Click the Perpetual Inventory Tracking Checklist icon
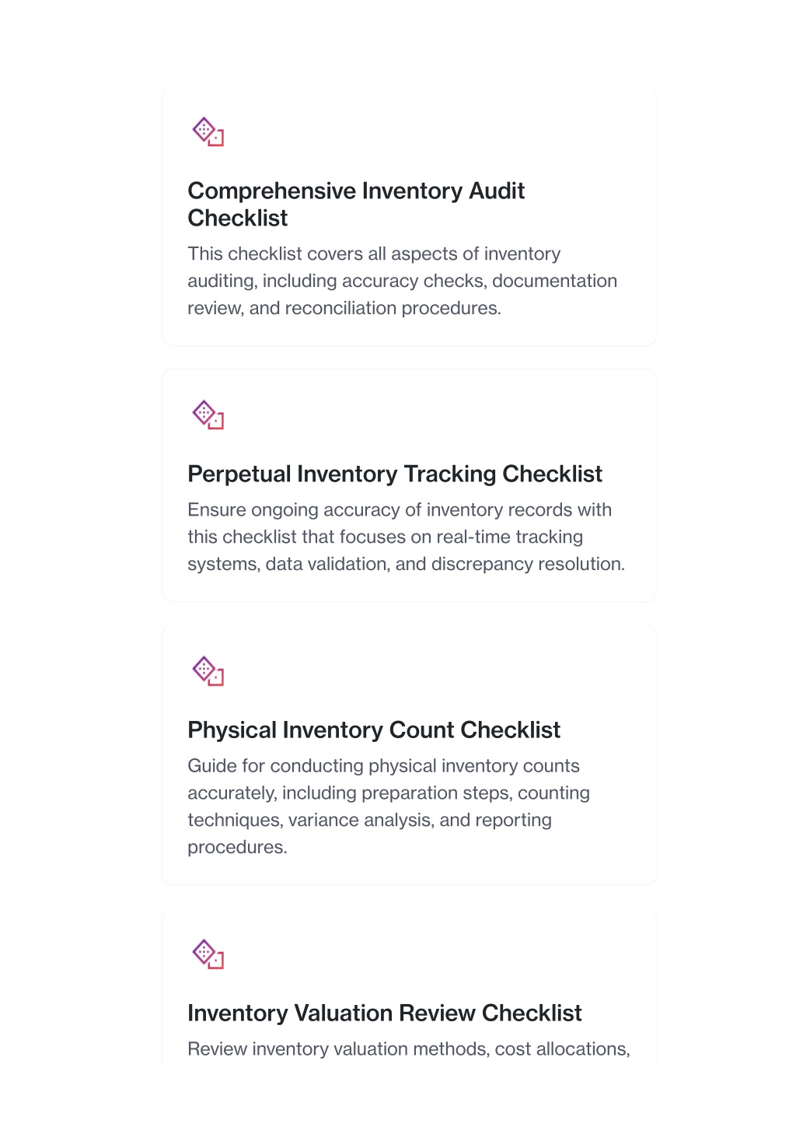This screenshot has height=1127, width=796. coord(208,415)
